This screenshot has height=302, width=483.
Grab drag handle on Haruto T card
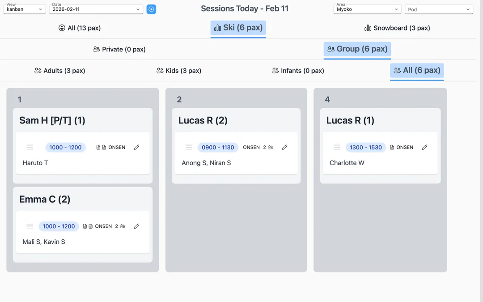(30, 147)
